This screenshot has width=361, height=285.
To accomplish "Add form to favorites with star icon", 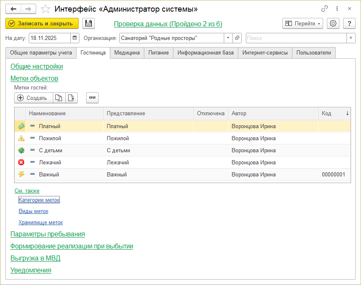I will (46, 9).
